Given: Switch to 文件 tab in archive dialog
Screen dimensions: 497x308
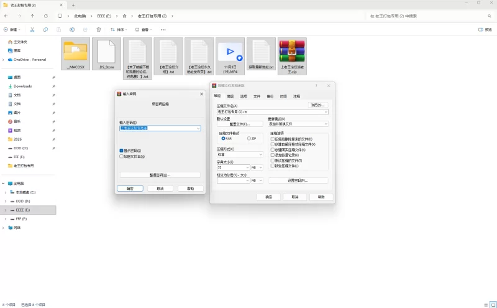Looking at the screenshot, I should (x=257, y=96).
